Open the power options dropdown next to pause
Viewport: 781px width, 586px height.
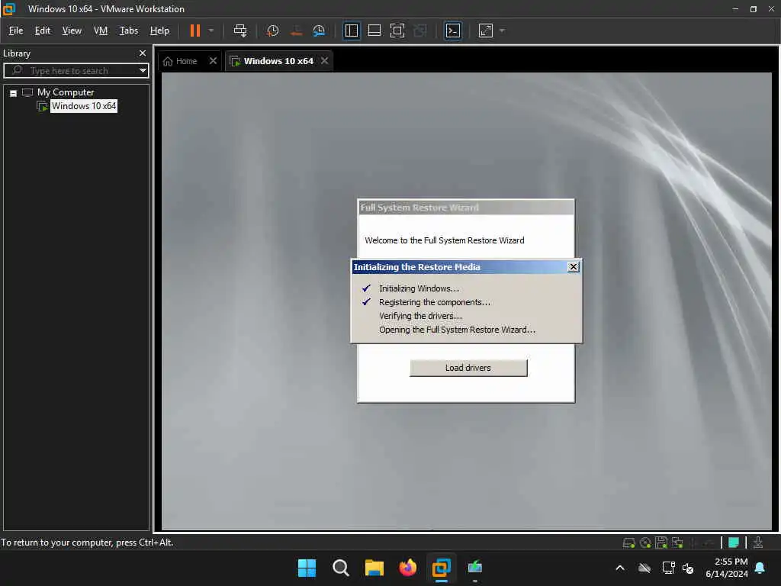point(211,31)
